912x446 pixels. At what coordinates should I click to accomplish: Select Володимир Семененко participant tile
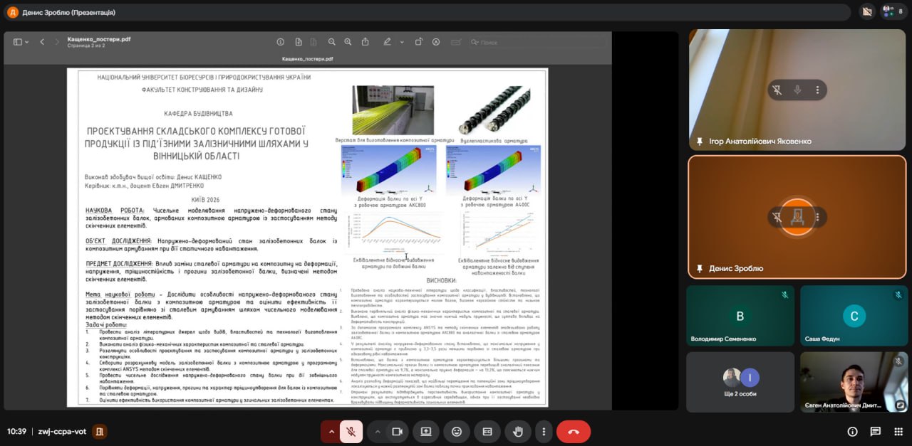click(740, 316)
